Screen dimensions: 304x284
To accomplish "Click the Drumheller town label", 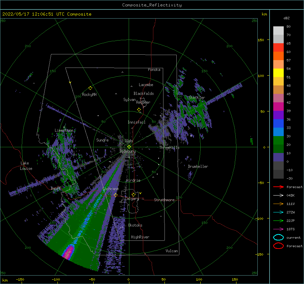I will click(x=198, y=166).
